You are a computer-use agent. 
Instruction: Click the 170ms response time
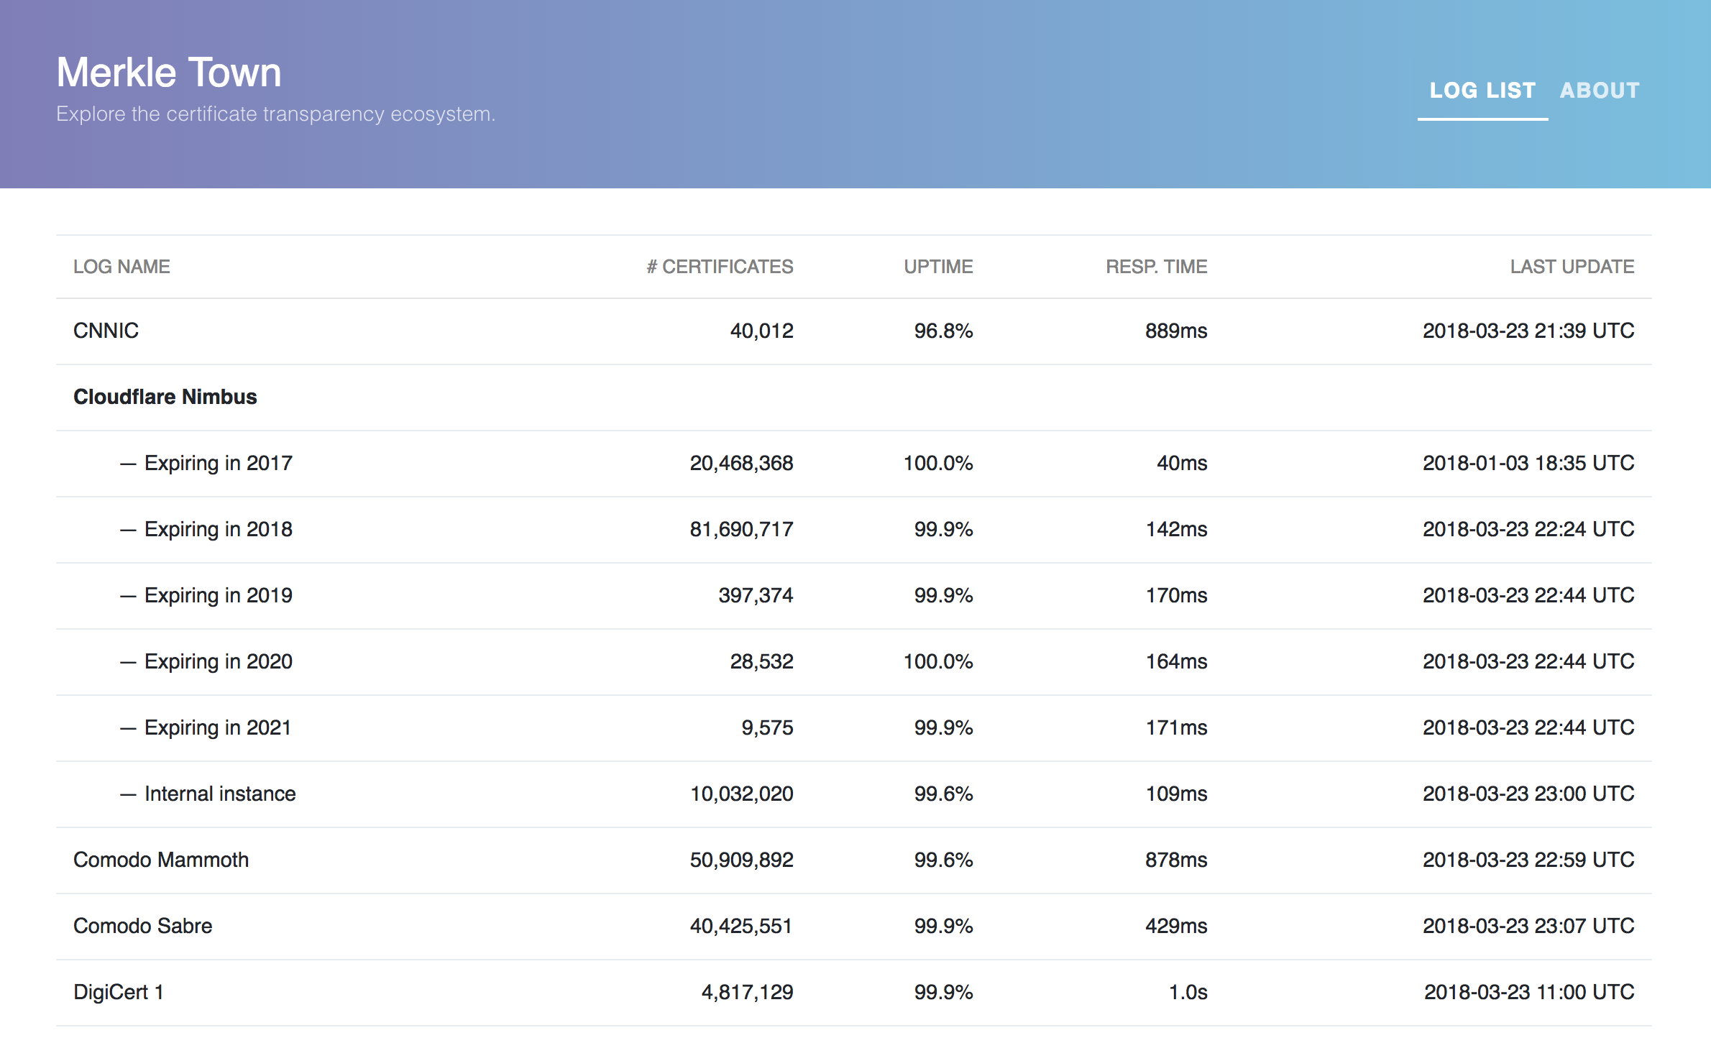click(1177, 595)
